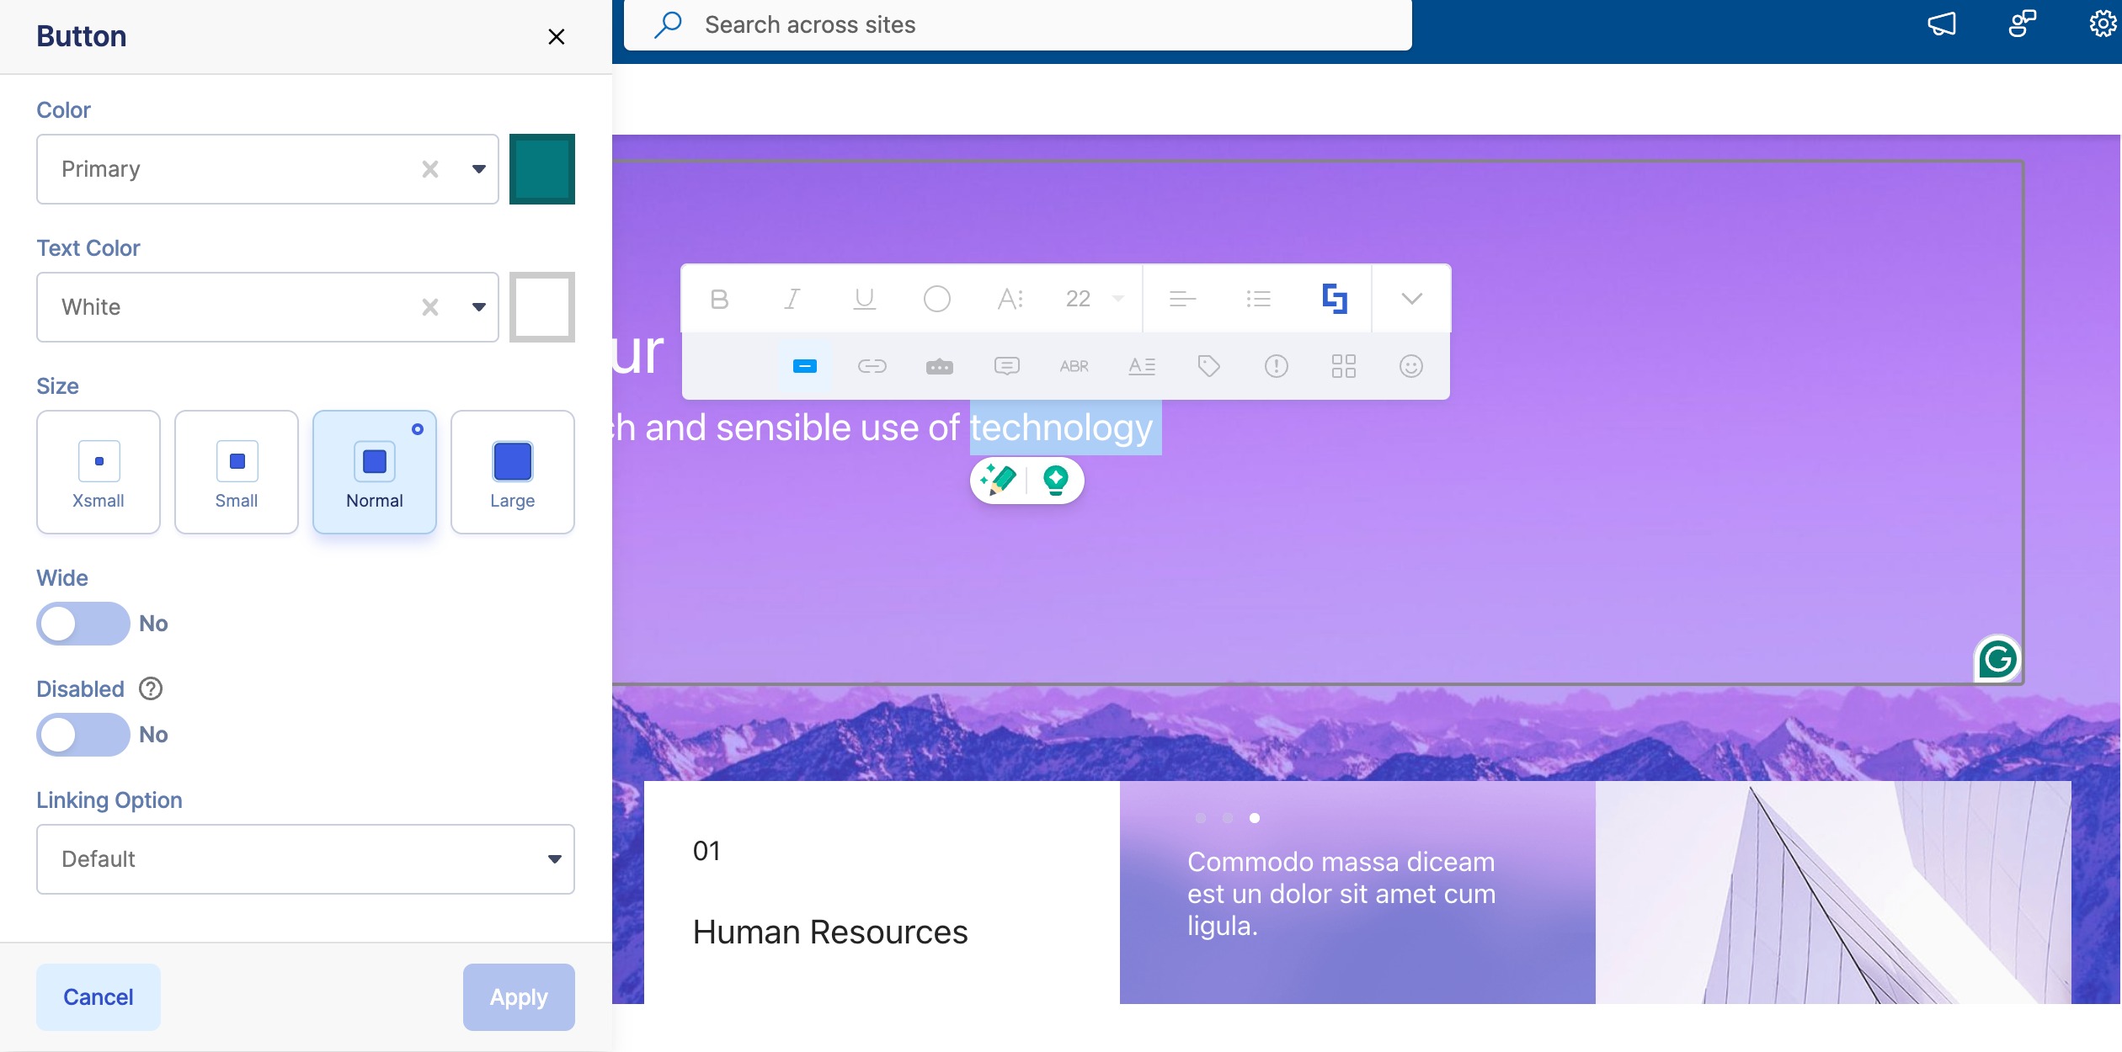The width and height of the screenshot is (2122, 1052).
Task: Expand the Color Primary dropdown
Action: [478, 169]
